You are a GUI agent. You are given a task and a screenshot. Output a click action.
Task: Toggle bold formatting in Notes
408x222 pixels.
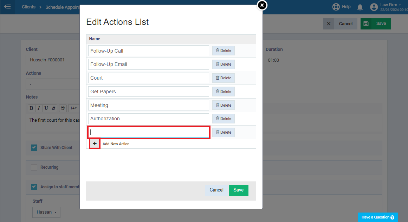coord(32,108)
